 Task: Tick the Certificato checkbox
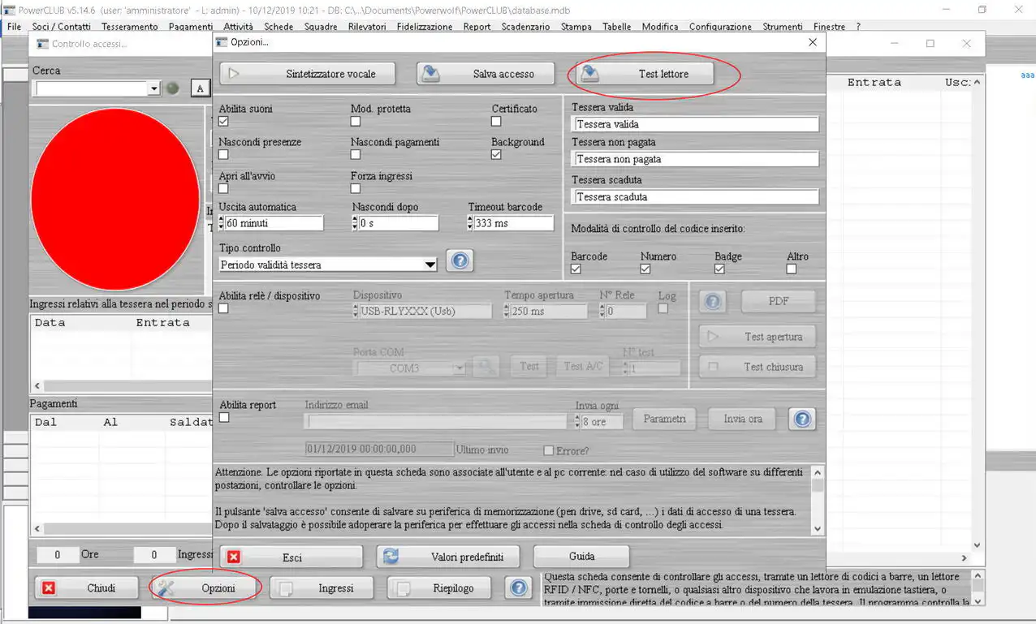click(496, 122)
